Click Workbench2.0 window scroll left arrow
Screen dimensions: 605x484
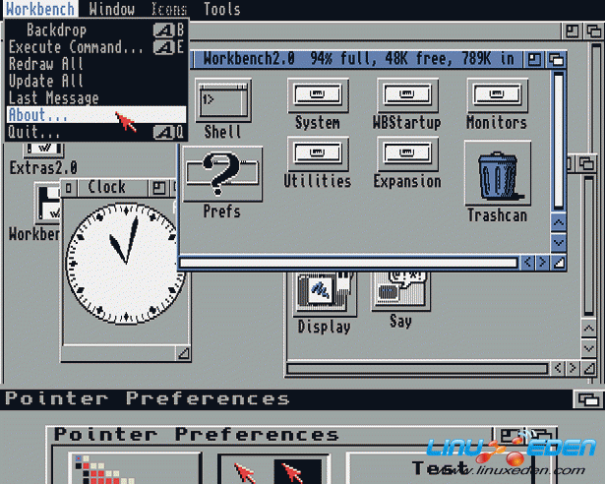point(527,263)
